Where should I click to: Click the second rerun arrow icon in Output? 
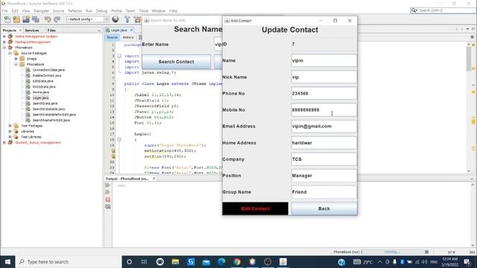(107, 192)
